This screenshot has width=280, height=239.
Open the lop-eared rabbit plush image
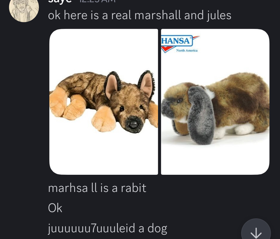tap(215, 102)
